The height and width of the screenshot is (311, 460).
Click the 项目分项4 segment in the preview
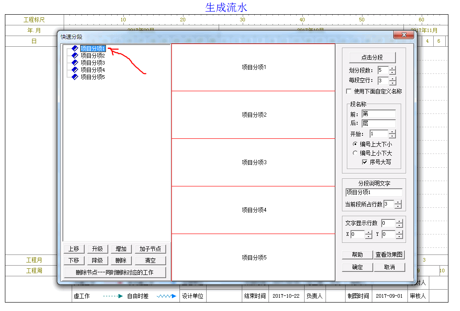253,210
